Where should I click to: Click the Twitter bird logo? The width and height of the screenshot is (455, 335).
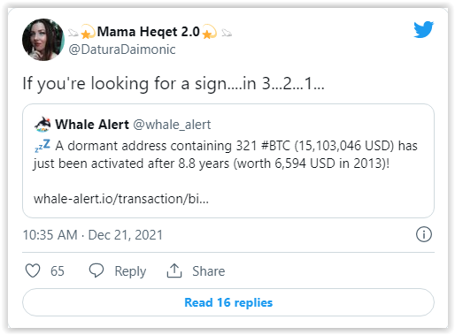(423, 29)
